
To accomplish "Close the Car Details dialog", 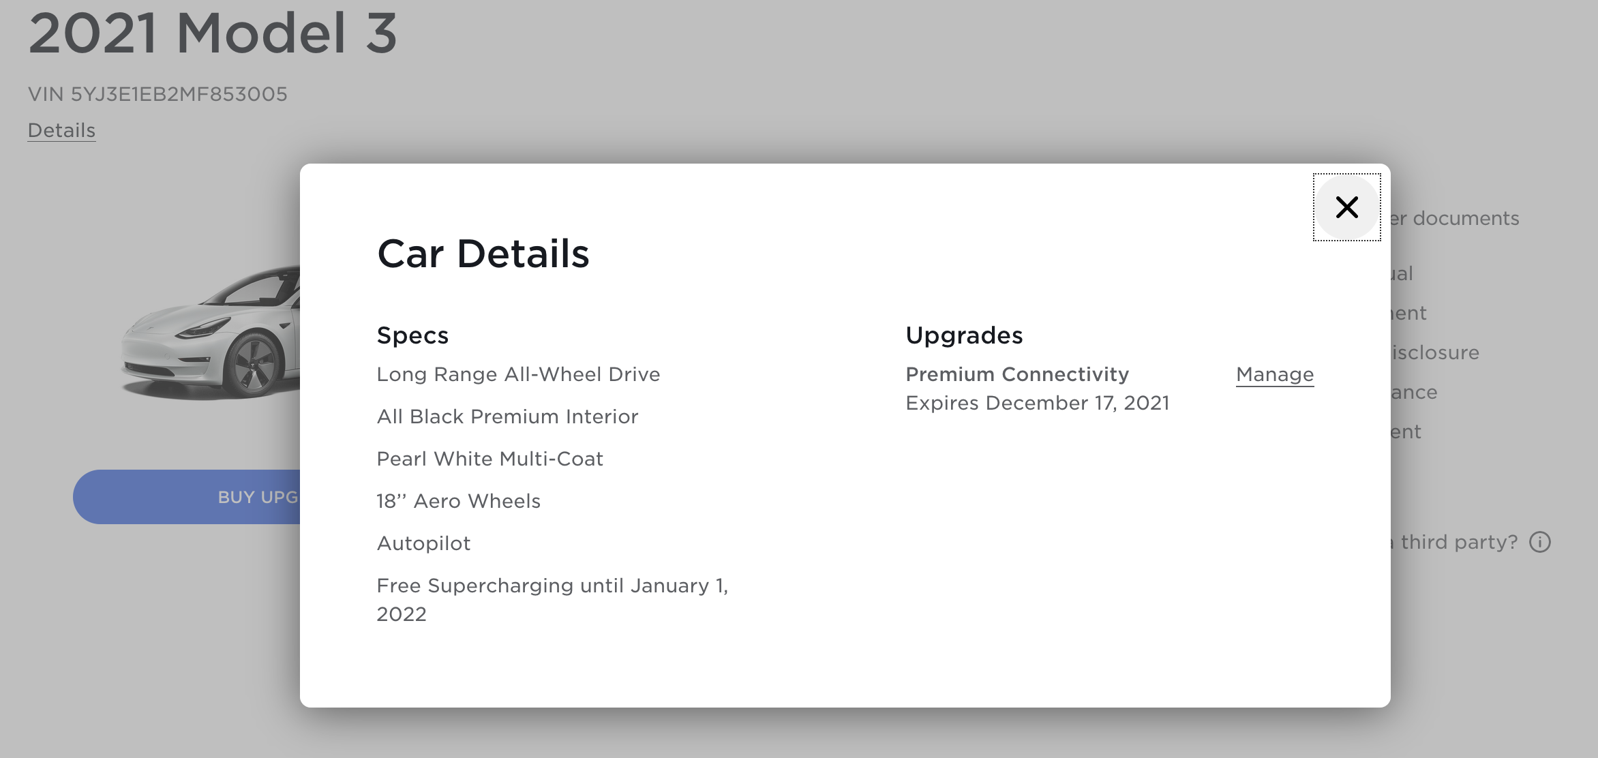I will coord(1346,207).
